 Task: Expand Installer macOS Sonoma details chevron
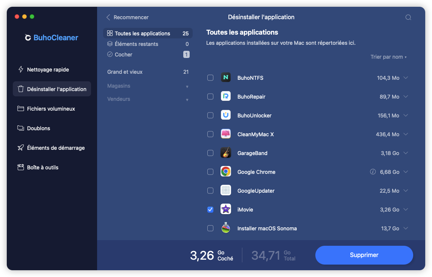(406, 228)
